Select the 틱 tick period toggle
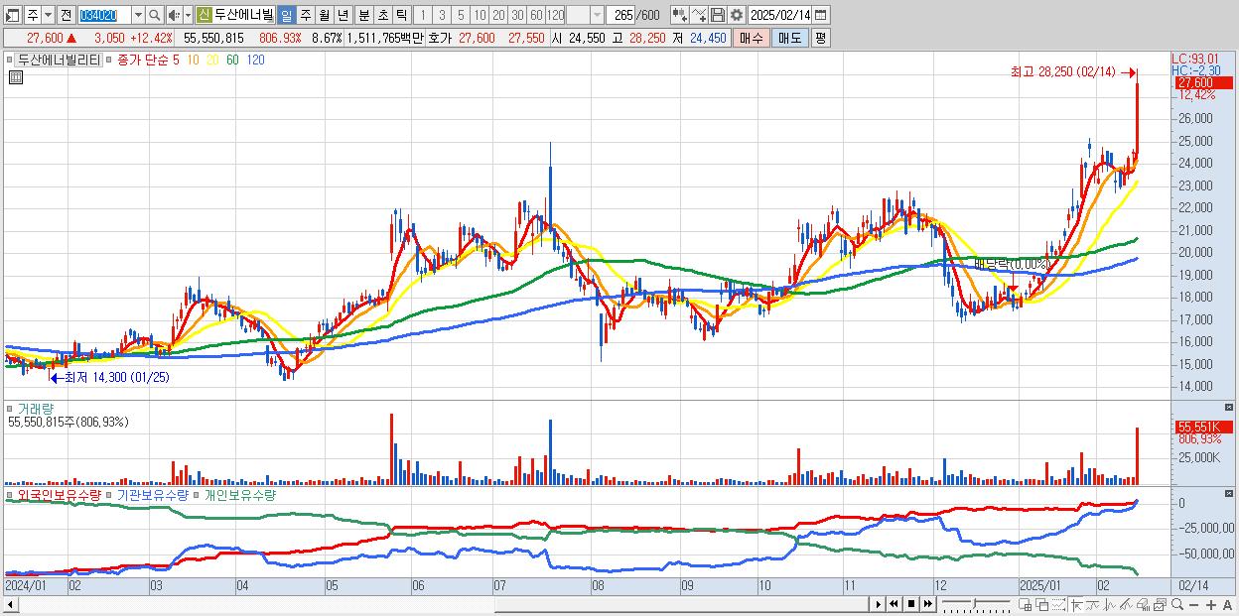Screen dimensions: 1239x616 pos(401,15)
